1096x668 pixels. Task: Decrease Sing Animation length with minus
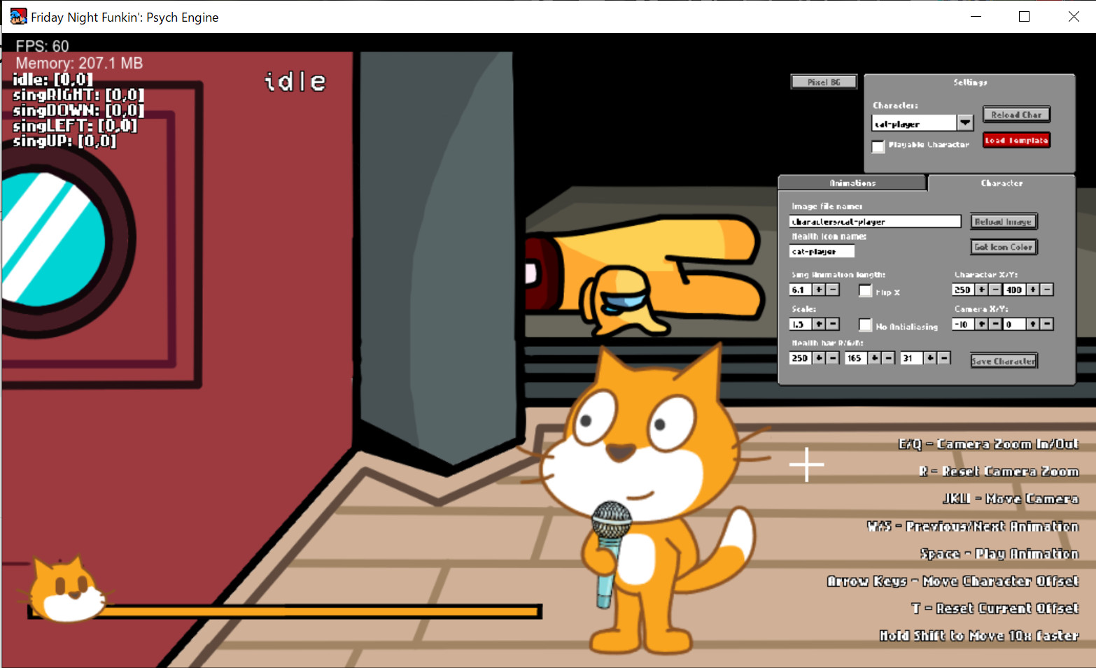click(x=833, y=290)
